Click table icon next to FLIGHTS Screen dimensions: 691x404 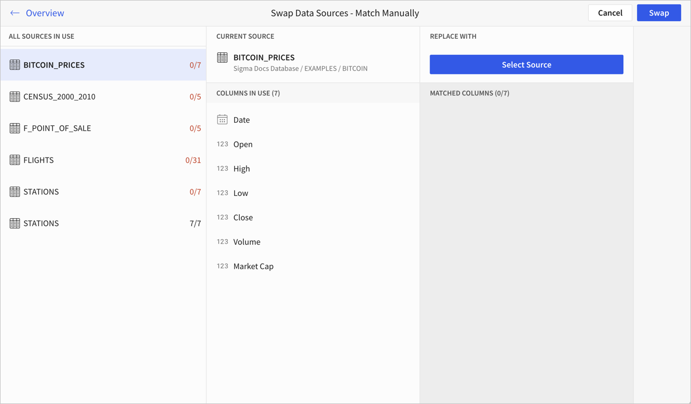pos(15,160)
